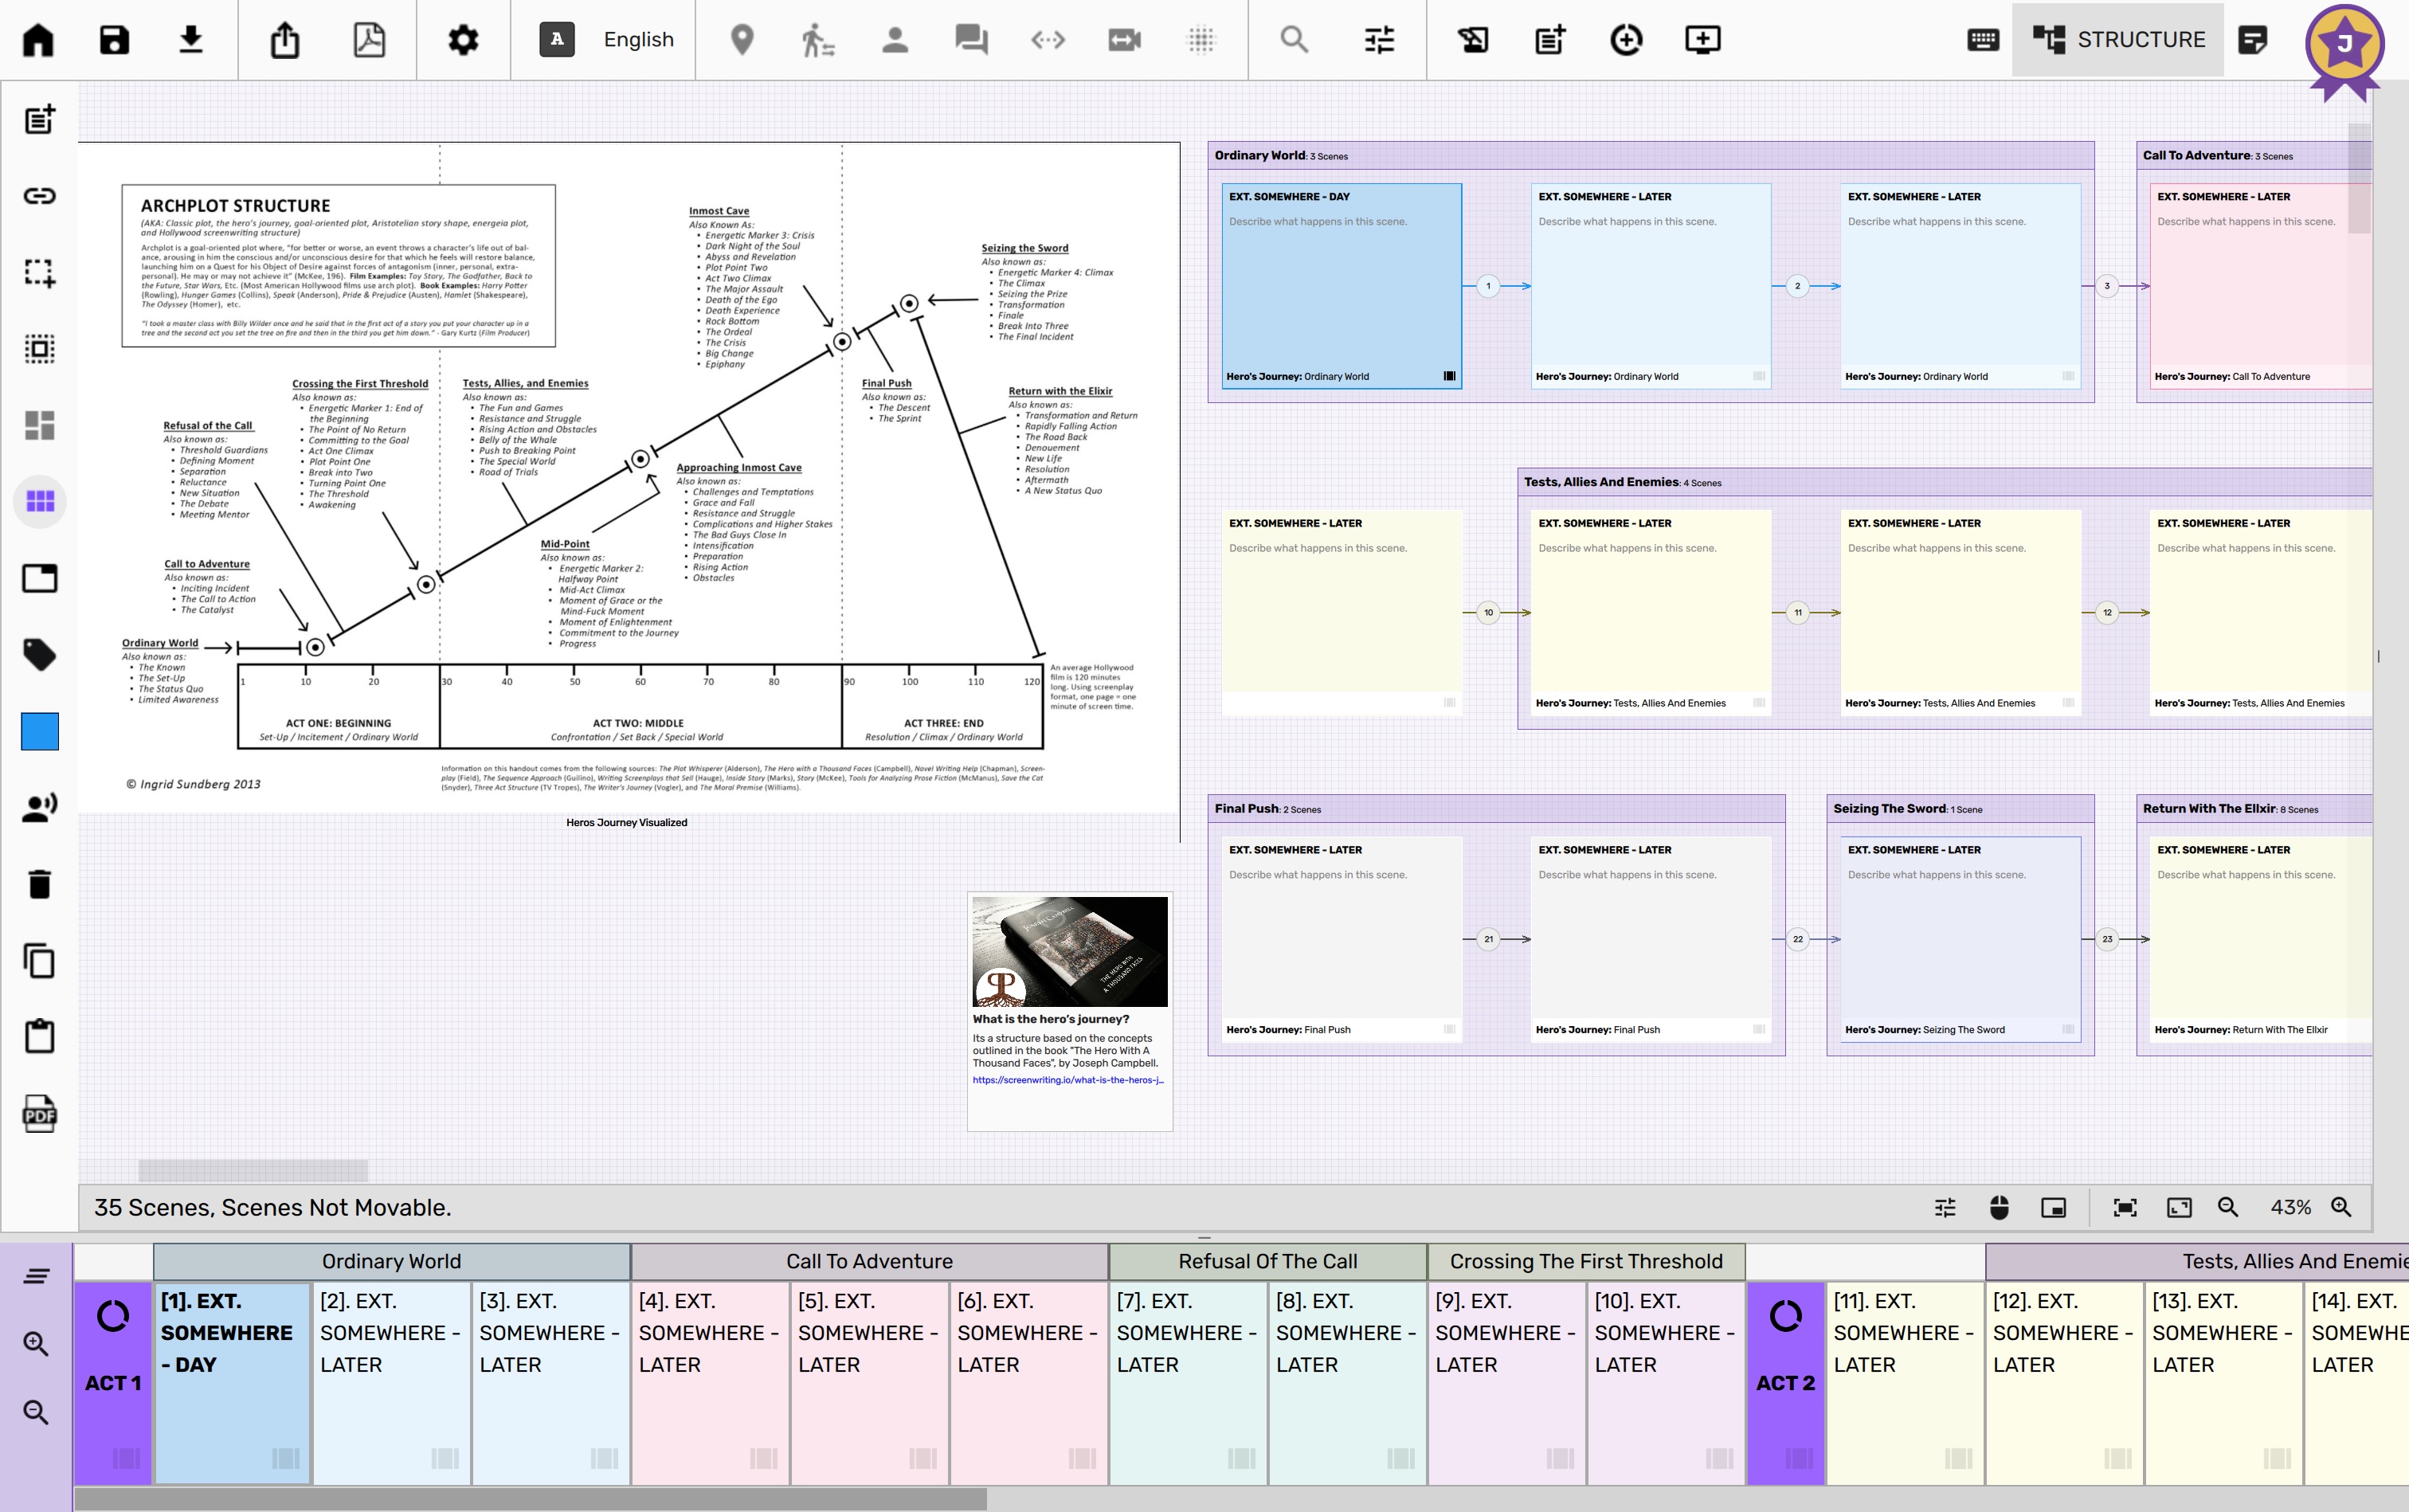Toggle mouse mode icon in status bar
Screen dimensions: 2409x1512
click(1999, 1207)
